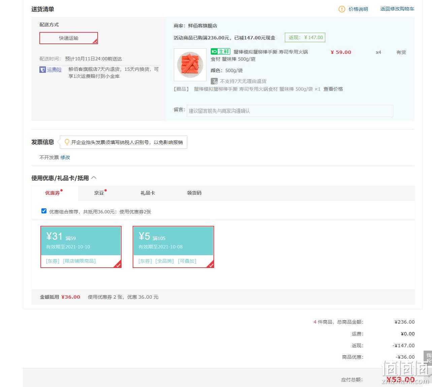The width and height of the screenshot is (432, 387).
Task: Click the 运费 ¥0.00 value
Action: 407,334
